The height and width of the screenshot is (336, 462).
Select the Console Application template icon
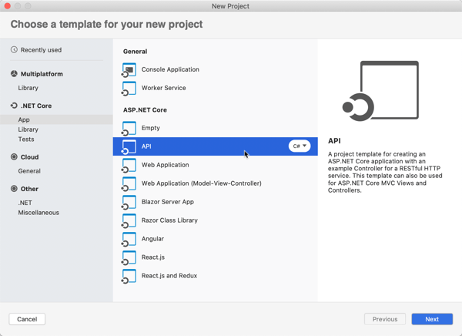point(129,69)
